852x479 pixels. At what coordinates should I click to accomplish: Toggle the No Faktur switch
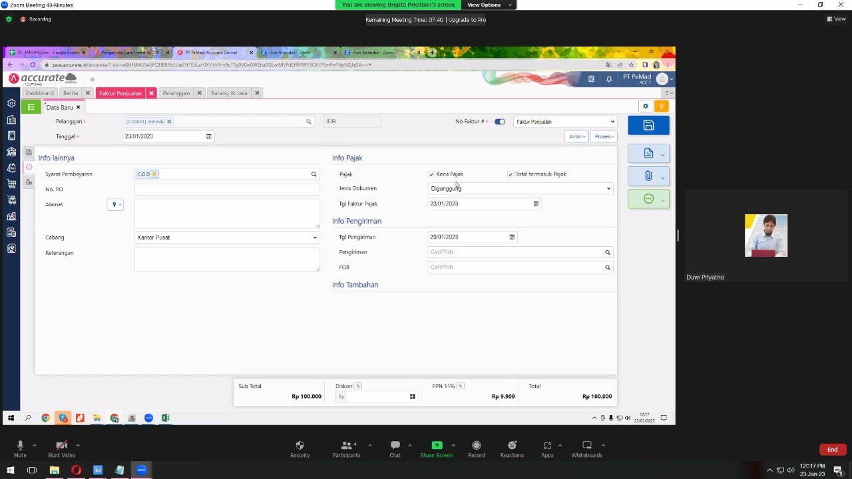point(499,122)
